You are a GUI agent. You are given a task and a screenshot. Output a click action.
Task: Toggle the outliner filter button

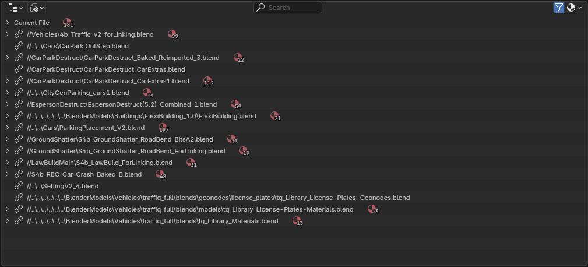tap(558, 8)
